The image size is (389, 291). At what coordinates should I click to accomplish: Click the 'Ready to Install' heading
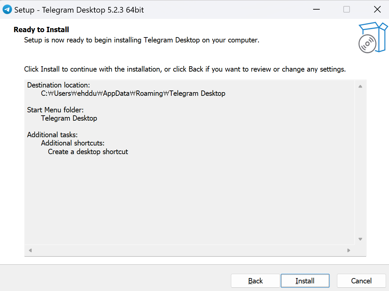41,29
